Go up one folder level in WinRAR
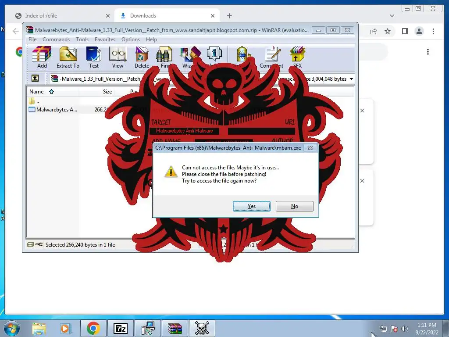Screen dimensions: 449x337 [x=35, y=78]
